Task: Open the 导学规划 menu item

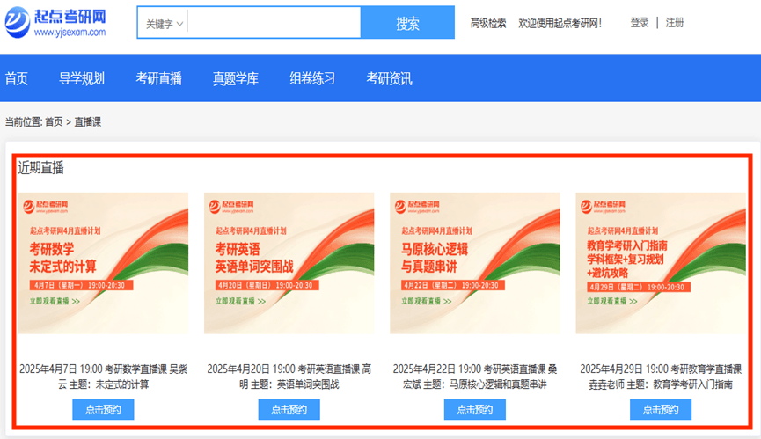Action: point(82,78)
